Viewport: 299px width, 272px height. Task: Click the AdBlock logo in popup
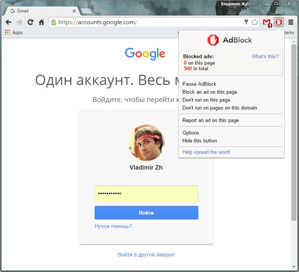tap(230, 40)
